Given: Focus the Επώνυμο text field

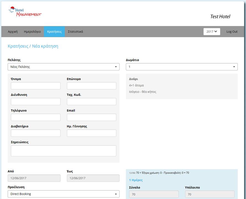Looking at the screenshot, I should 91,86.
